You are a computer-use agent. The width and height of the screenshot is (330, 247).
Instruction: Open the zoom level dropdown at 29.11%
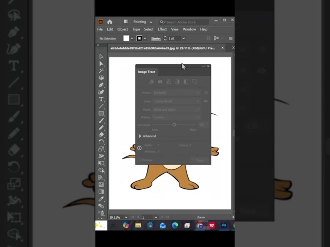tap(126, 217)
